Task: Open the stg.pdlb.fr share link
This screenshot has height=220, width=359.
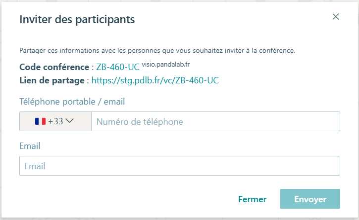Action: coord(155,80)
